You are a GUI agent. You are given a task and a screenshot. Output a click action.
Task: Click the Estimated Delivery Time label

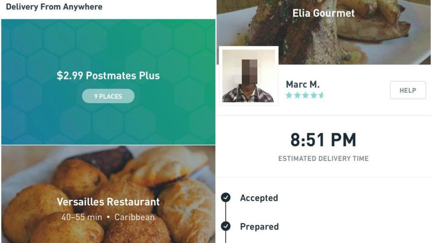324,159
